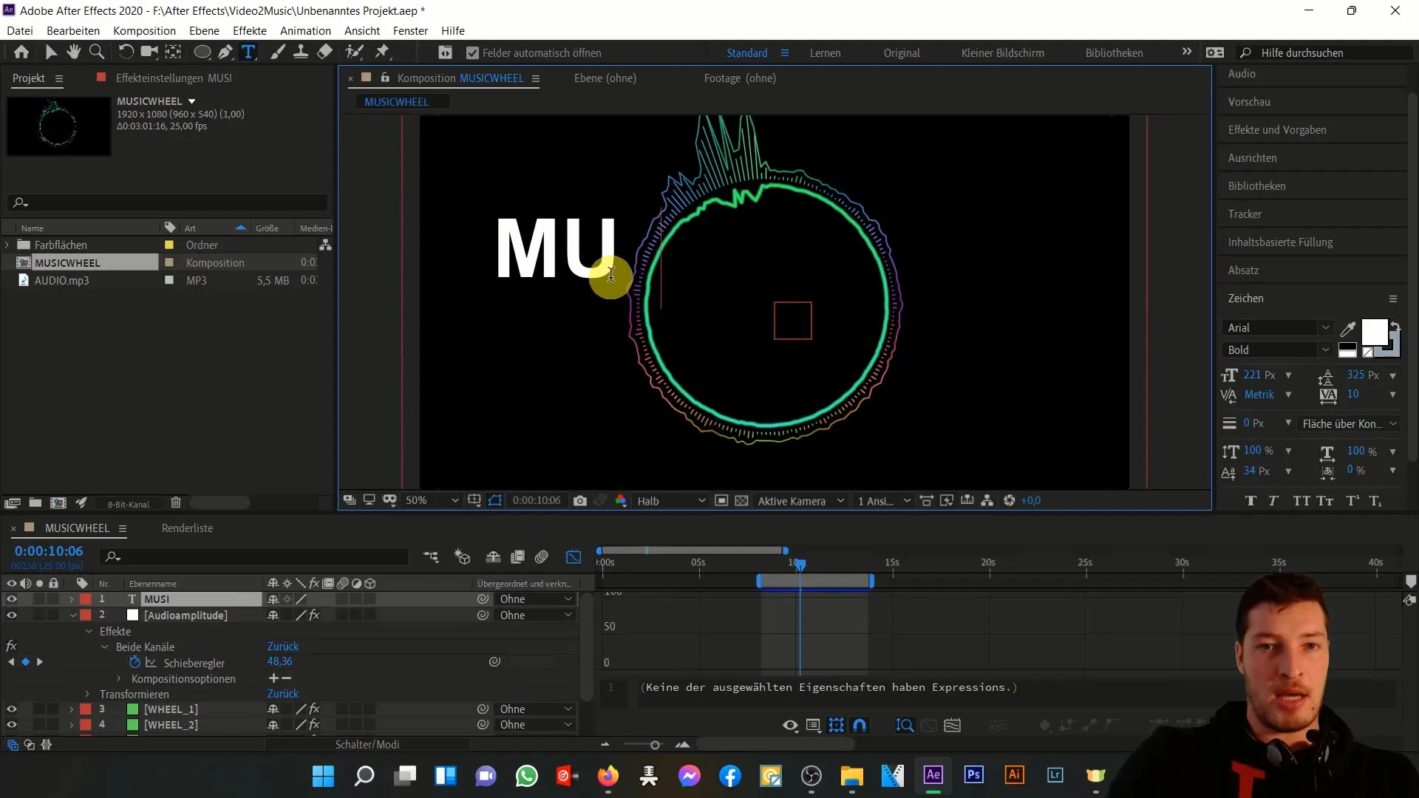Hide the WHEEL_2 layer eye
This screenshot has width=1419, height=798.
12,725
